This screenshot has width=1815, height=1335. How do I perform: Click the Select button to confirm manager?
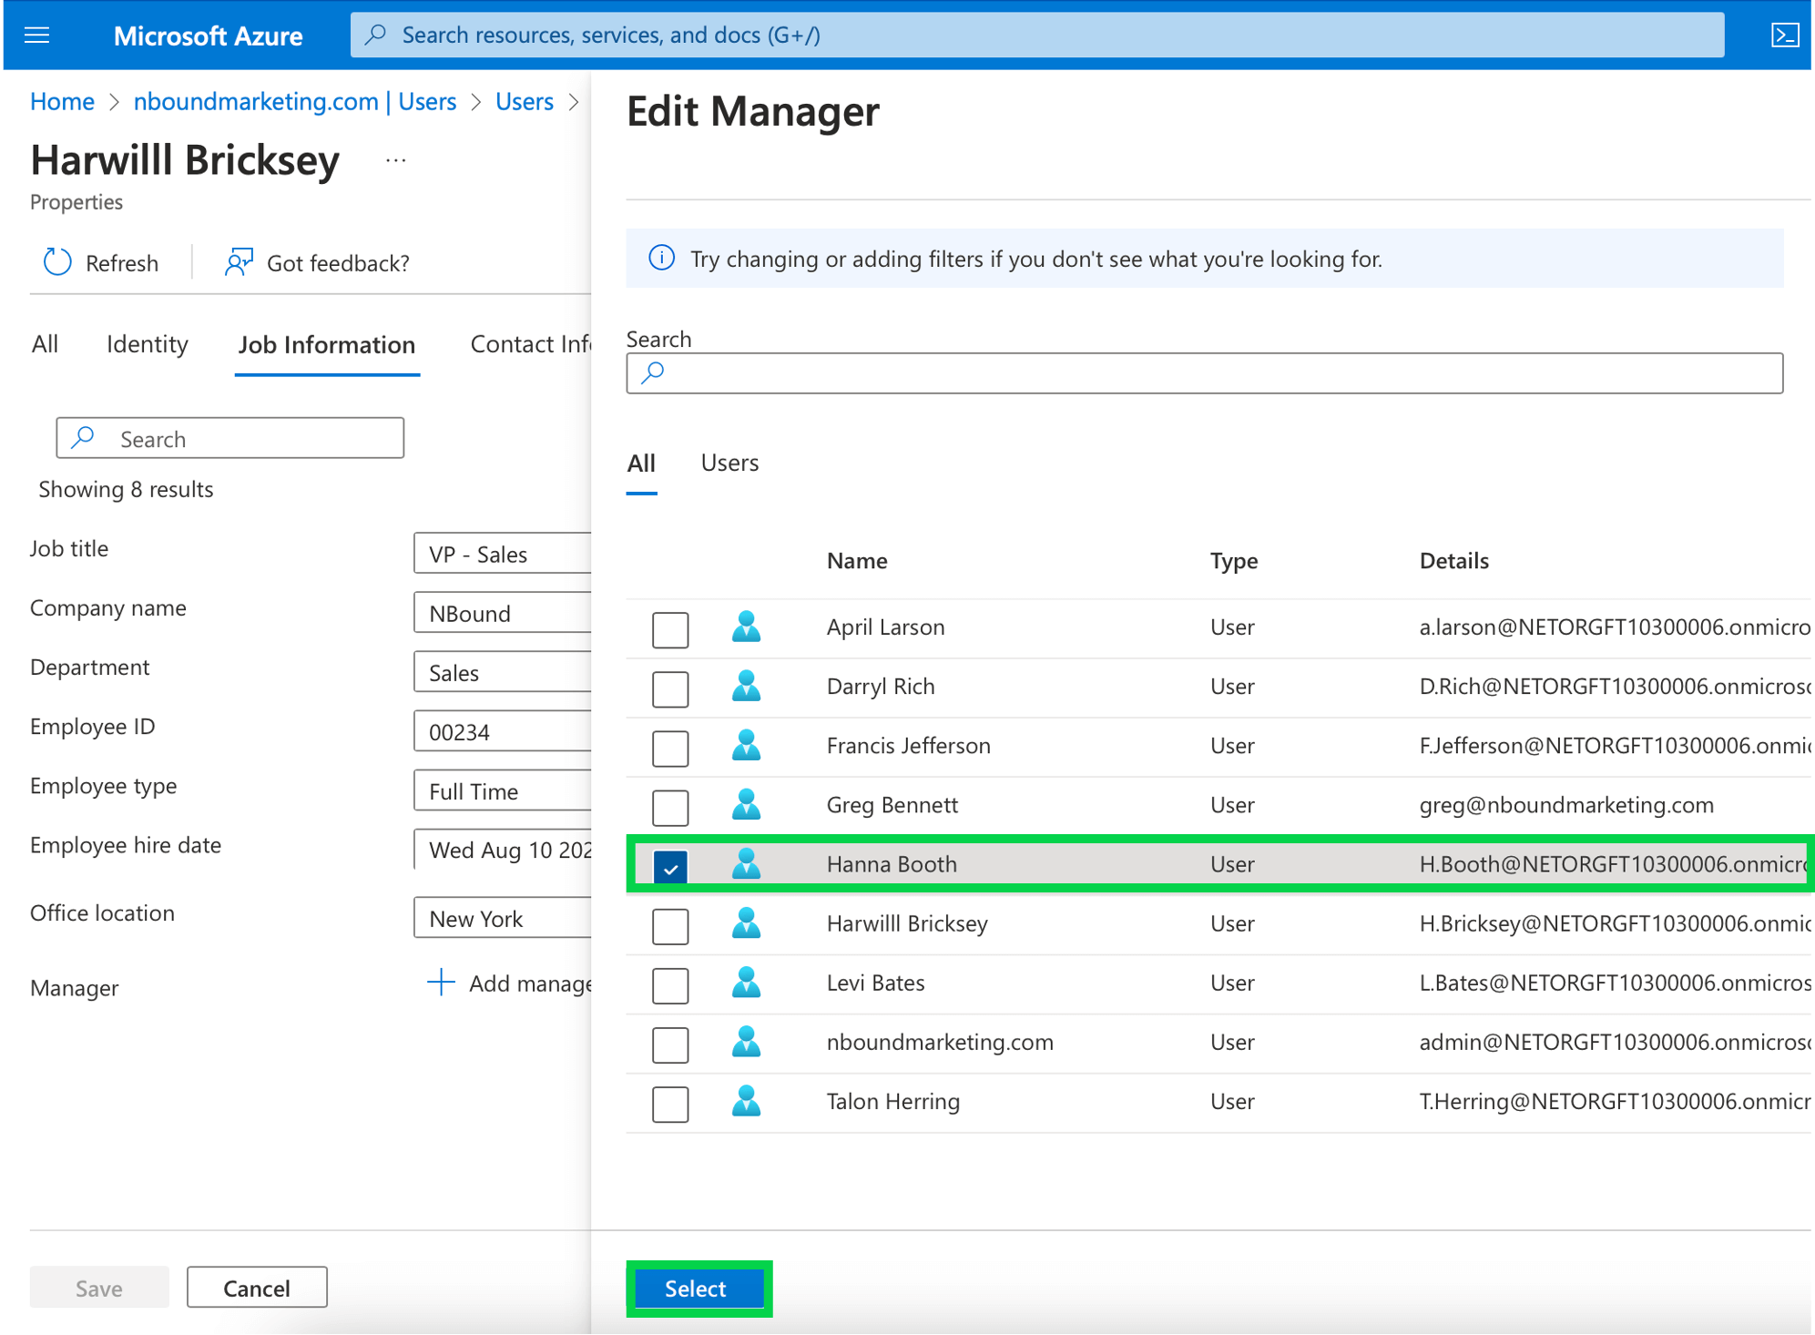[x=698, y=1288]
